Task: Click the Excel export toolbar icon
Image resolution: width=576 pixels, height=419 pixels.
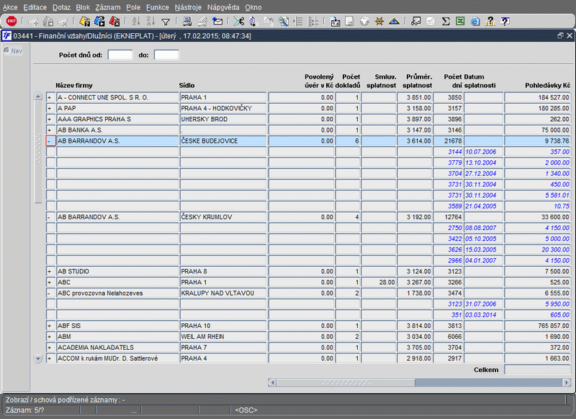Action: [x=460, y=22]
